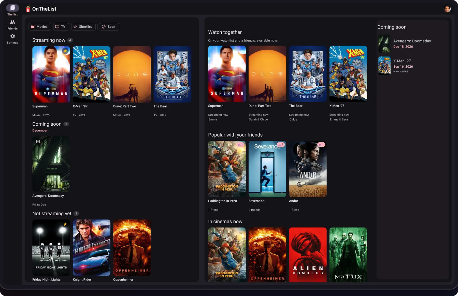Open Paddington in Peru under Popular with friends
The width and height of the screenshot is (458, 296).
click(227, 169)
